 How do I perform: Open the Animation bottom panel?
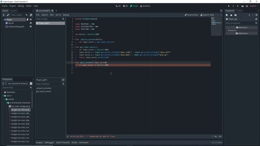pyautogui.click(x=84, y=142)
